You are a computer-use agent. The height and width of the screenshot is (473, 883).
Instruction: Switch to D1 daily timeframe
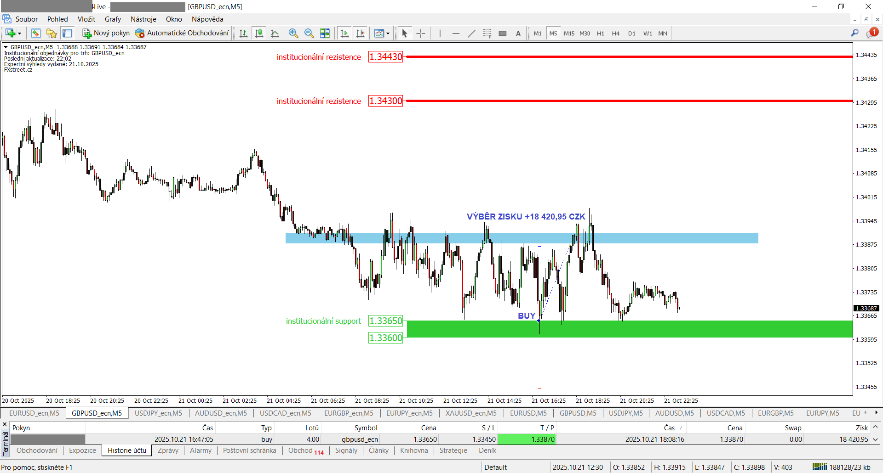(631, 34)
